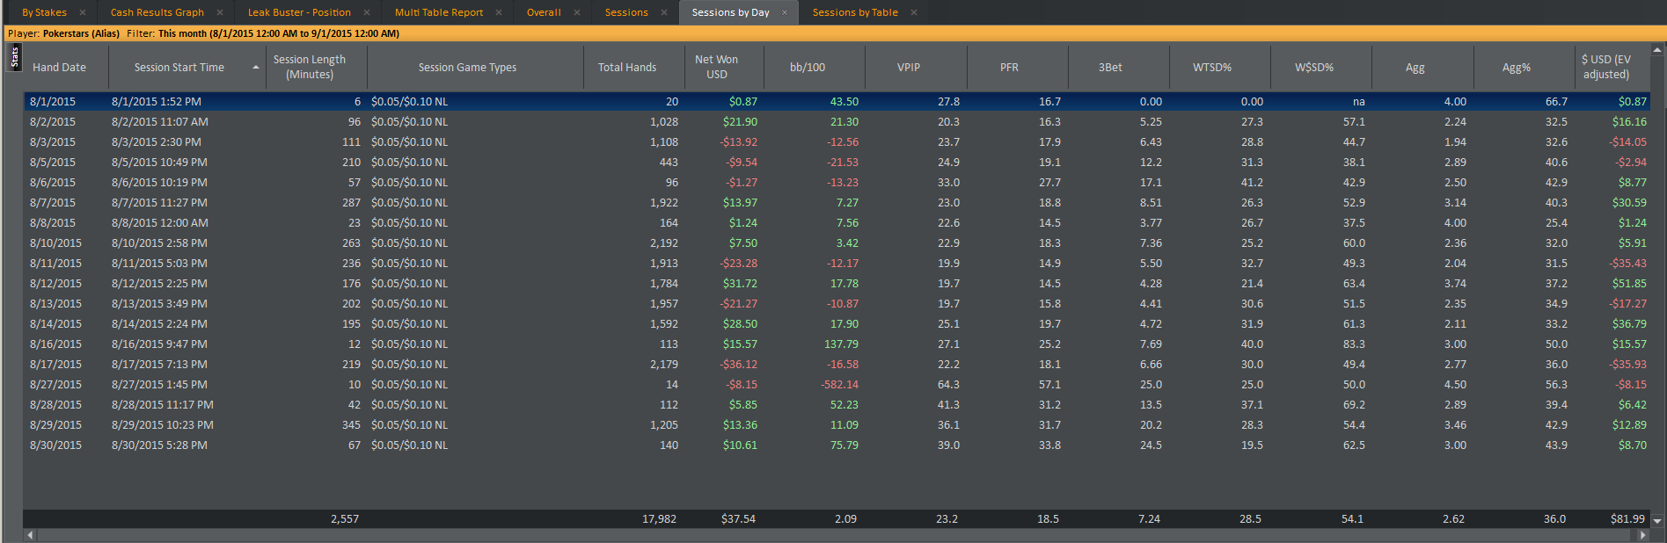
Task: Close the Multi Table Report tab
Action: pos(499,12)
